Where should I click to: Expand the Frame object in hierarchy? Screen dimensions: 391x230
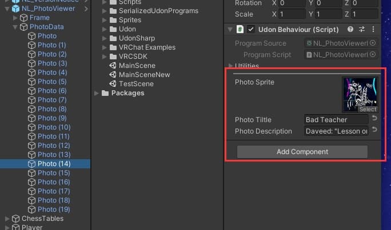(15, 18)
